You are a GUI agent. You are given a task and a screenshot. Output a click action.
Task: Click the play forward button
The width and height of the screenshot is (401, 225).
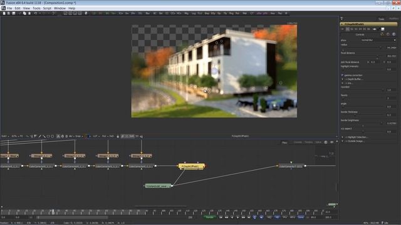[x=238, y=217]
